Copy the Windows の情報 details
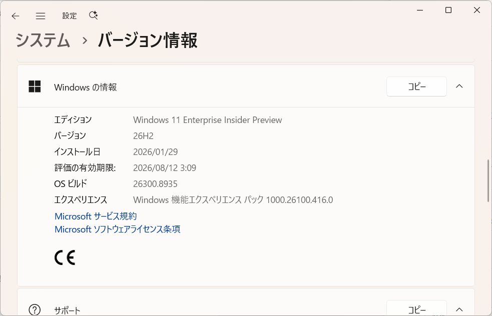492x316 pixels. coord(416,86)
